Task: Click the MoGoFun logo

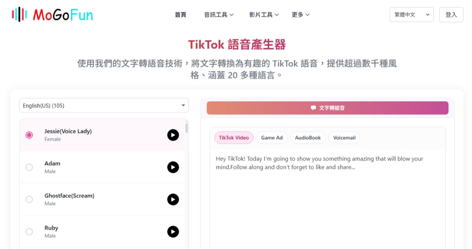Action: click(52, 15)
